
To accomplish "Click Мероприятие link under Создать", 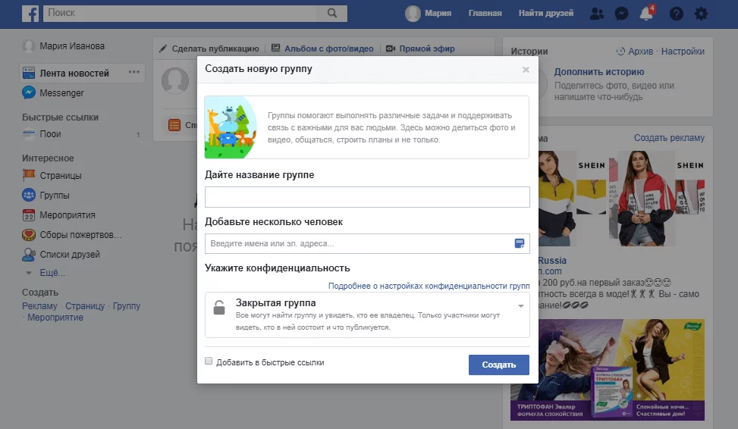I will (x=55, y=318).
